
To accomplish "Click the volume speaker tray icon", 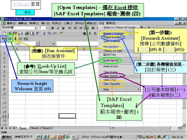I will [x=155, y=137].
